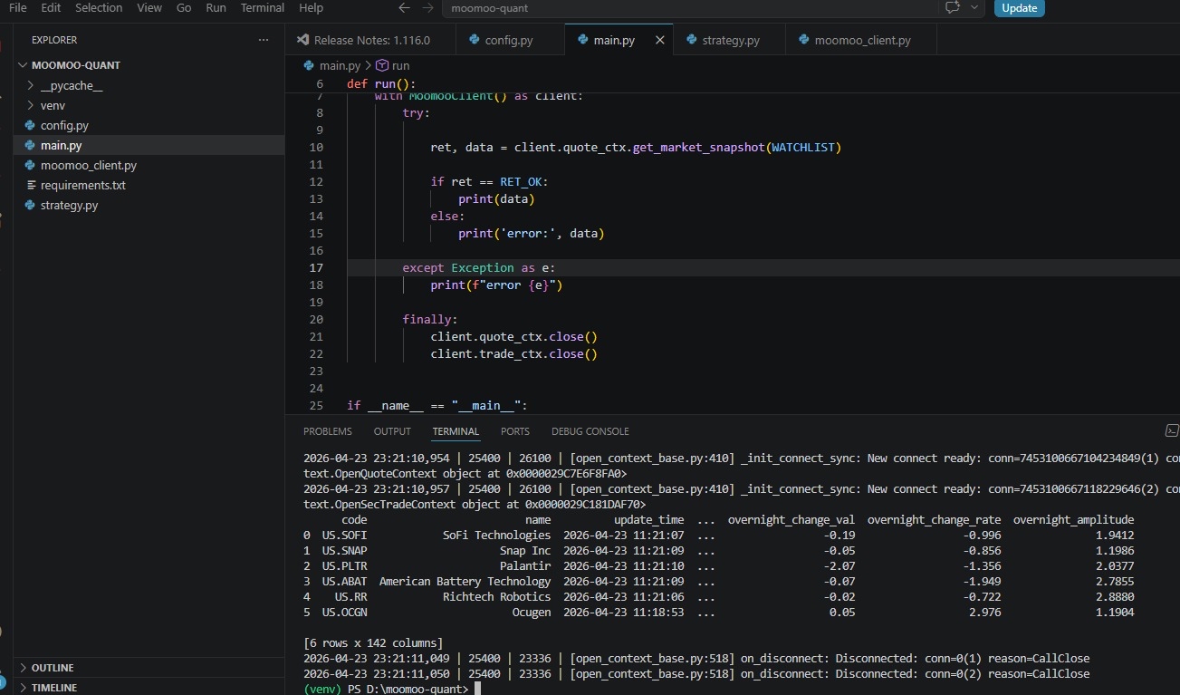This screenshot has height=695, width=1180.
Task: Click the Python icon beside Explorer strategy.py
Action: (31, 206)
